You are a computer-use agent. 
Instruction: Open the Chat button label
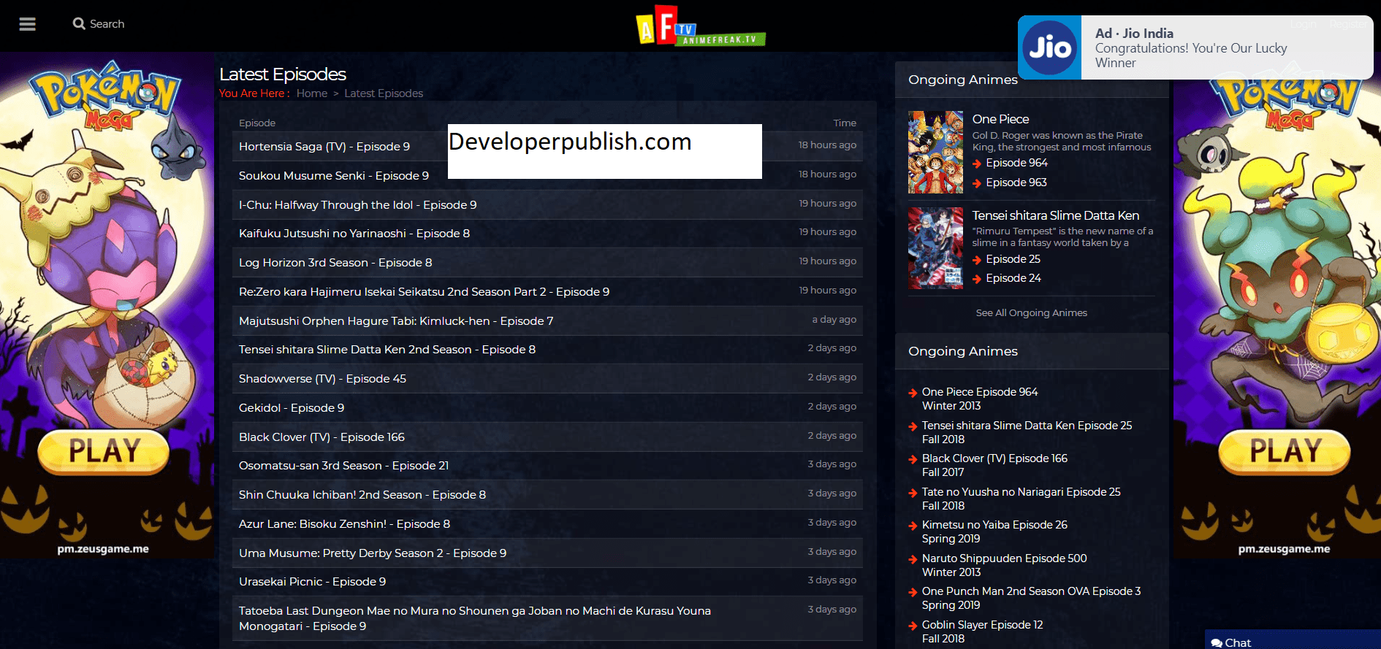[x=1238, y=643]
